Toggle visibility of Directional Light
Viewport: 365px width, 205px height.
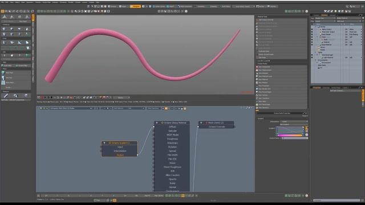pyautogui.click(x=312, y=55)
